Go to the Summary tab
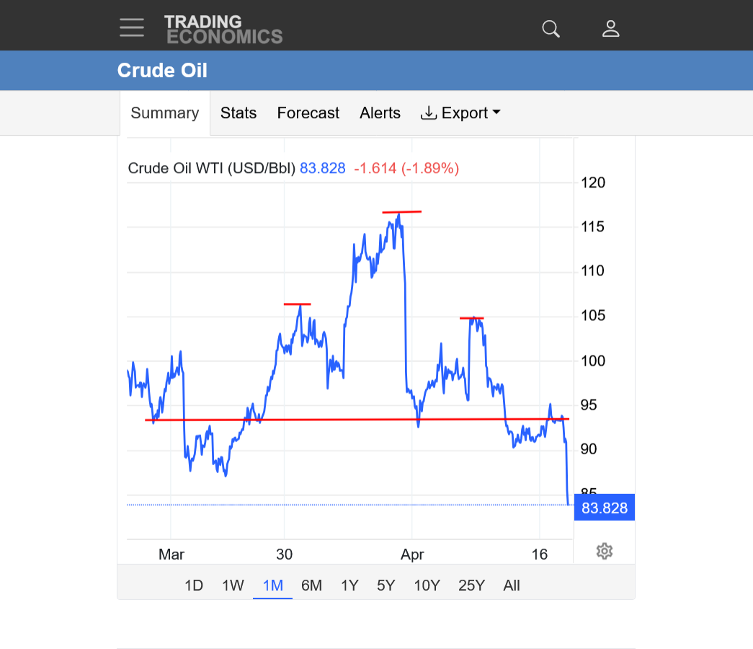The height and width of the screenshot is (649, 753). 165,113
